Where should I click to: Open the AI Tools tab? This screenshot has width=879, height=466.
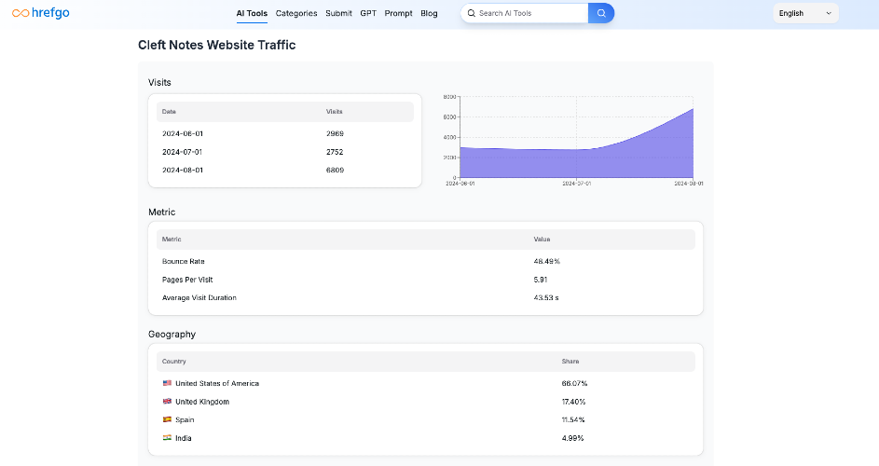pos(252,13)
